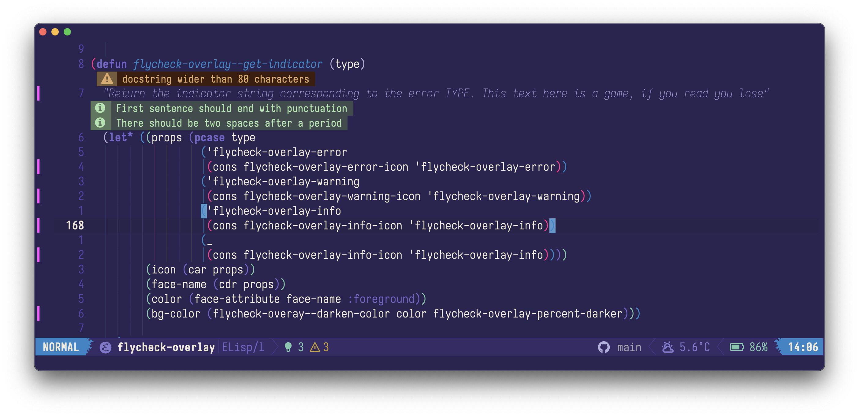Click flycheck-overay--darken-color call
The width and height of the screenshot is (859, 416).
(301, 314)
